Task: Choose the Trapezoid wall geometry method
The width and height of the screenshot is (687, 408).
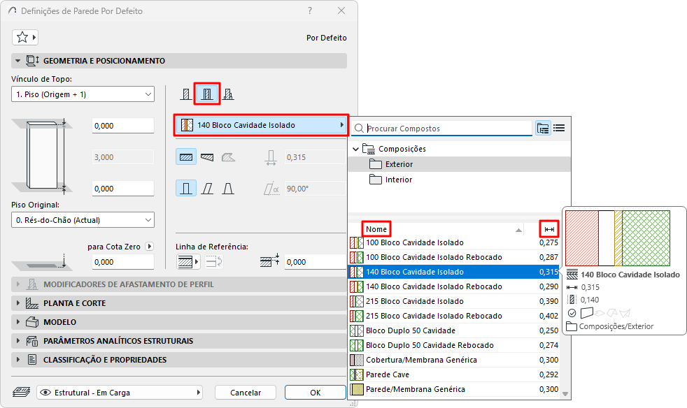Action: coord(207,157)
